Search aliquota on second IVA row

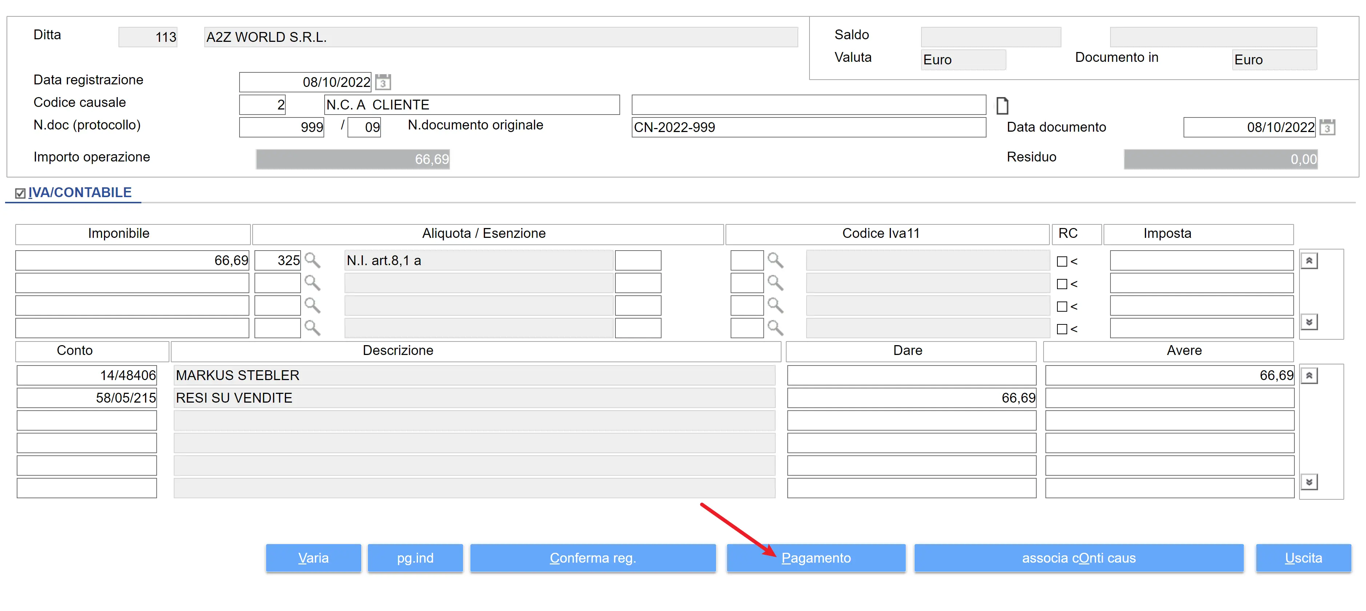[x=312, y=283]
